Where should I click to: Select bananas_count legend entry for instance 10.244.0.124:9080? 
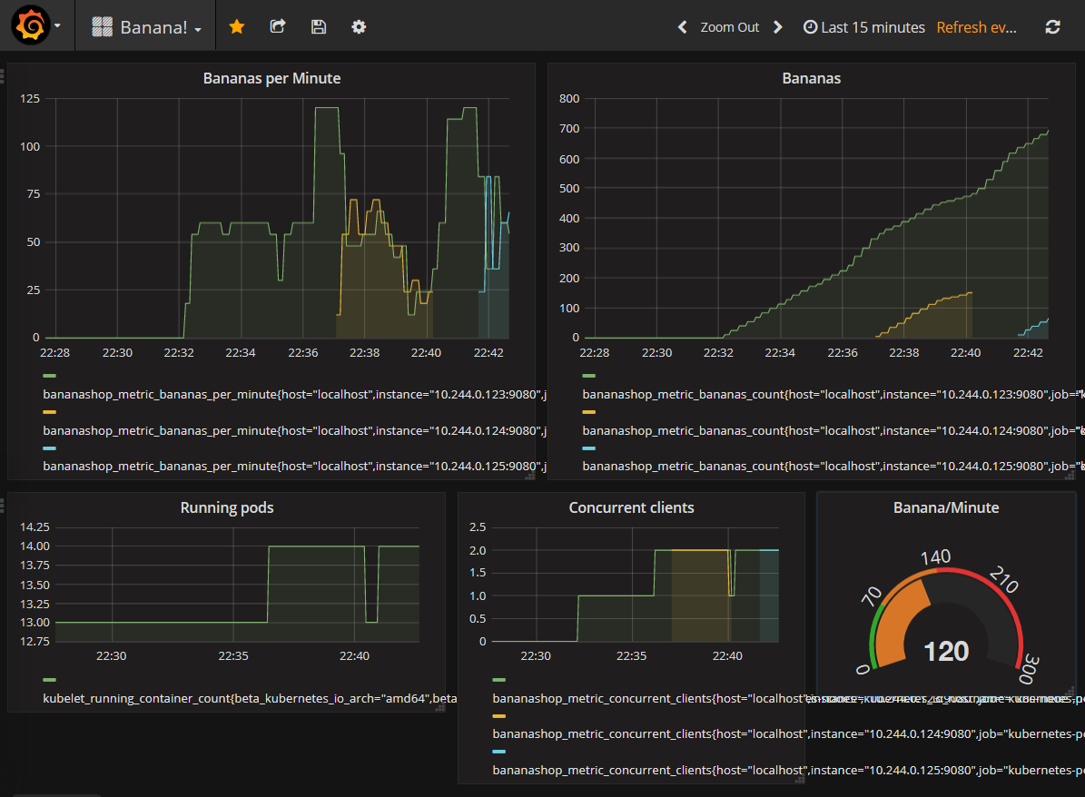pyautogui.click(x=833, y=430)
